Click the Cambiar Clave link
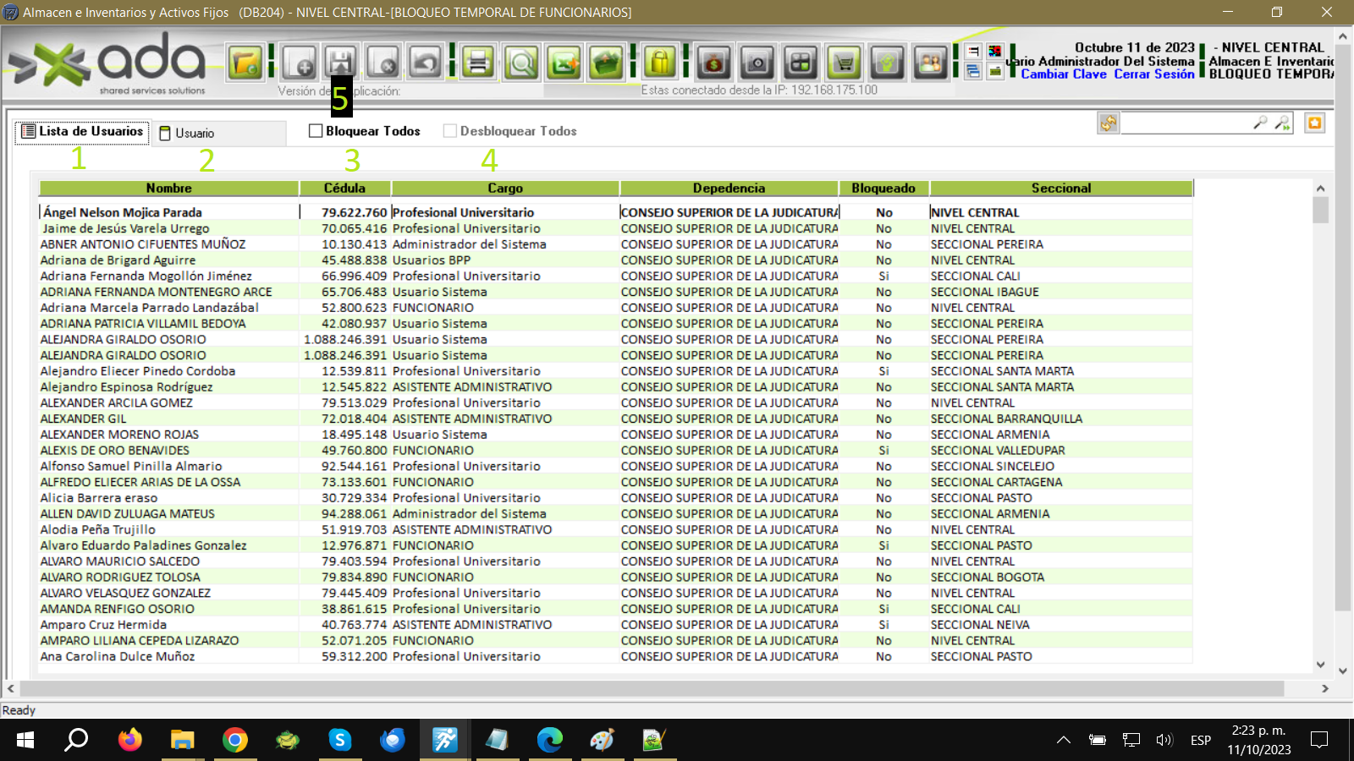 click(x=1064, y=74)
